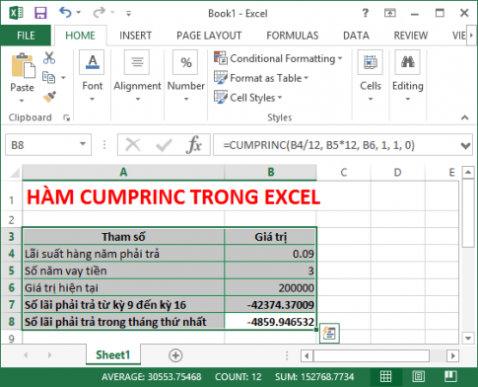Select cell with value -4859.946532

pyautogui.click(x=270, y=322)
